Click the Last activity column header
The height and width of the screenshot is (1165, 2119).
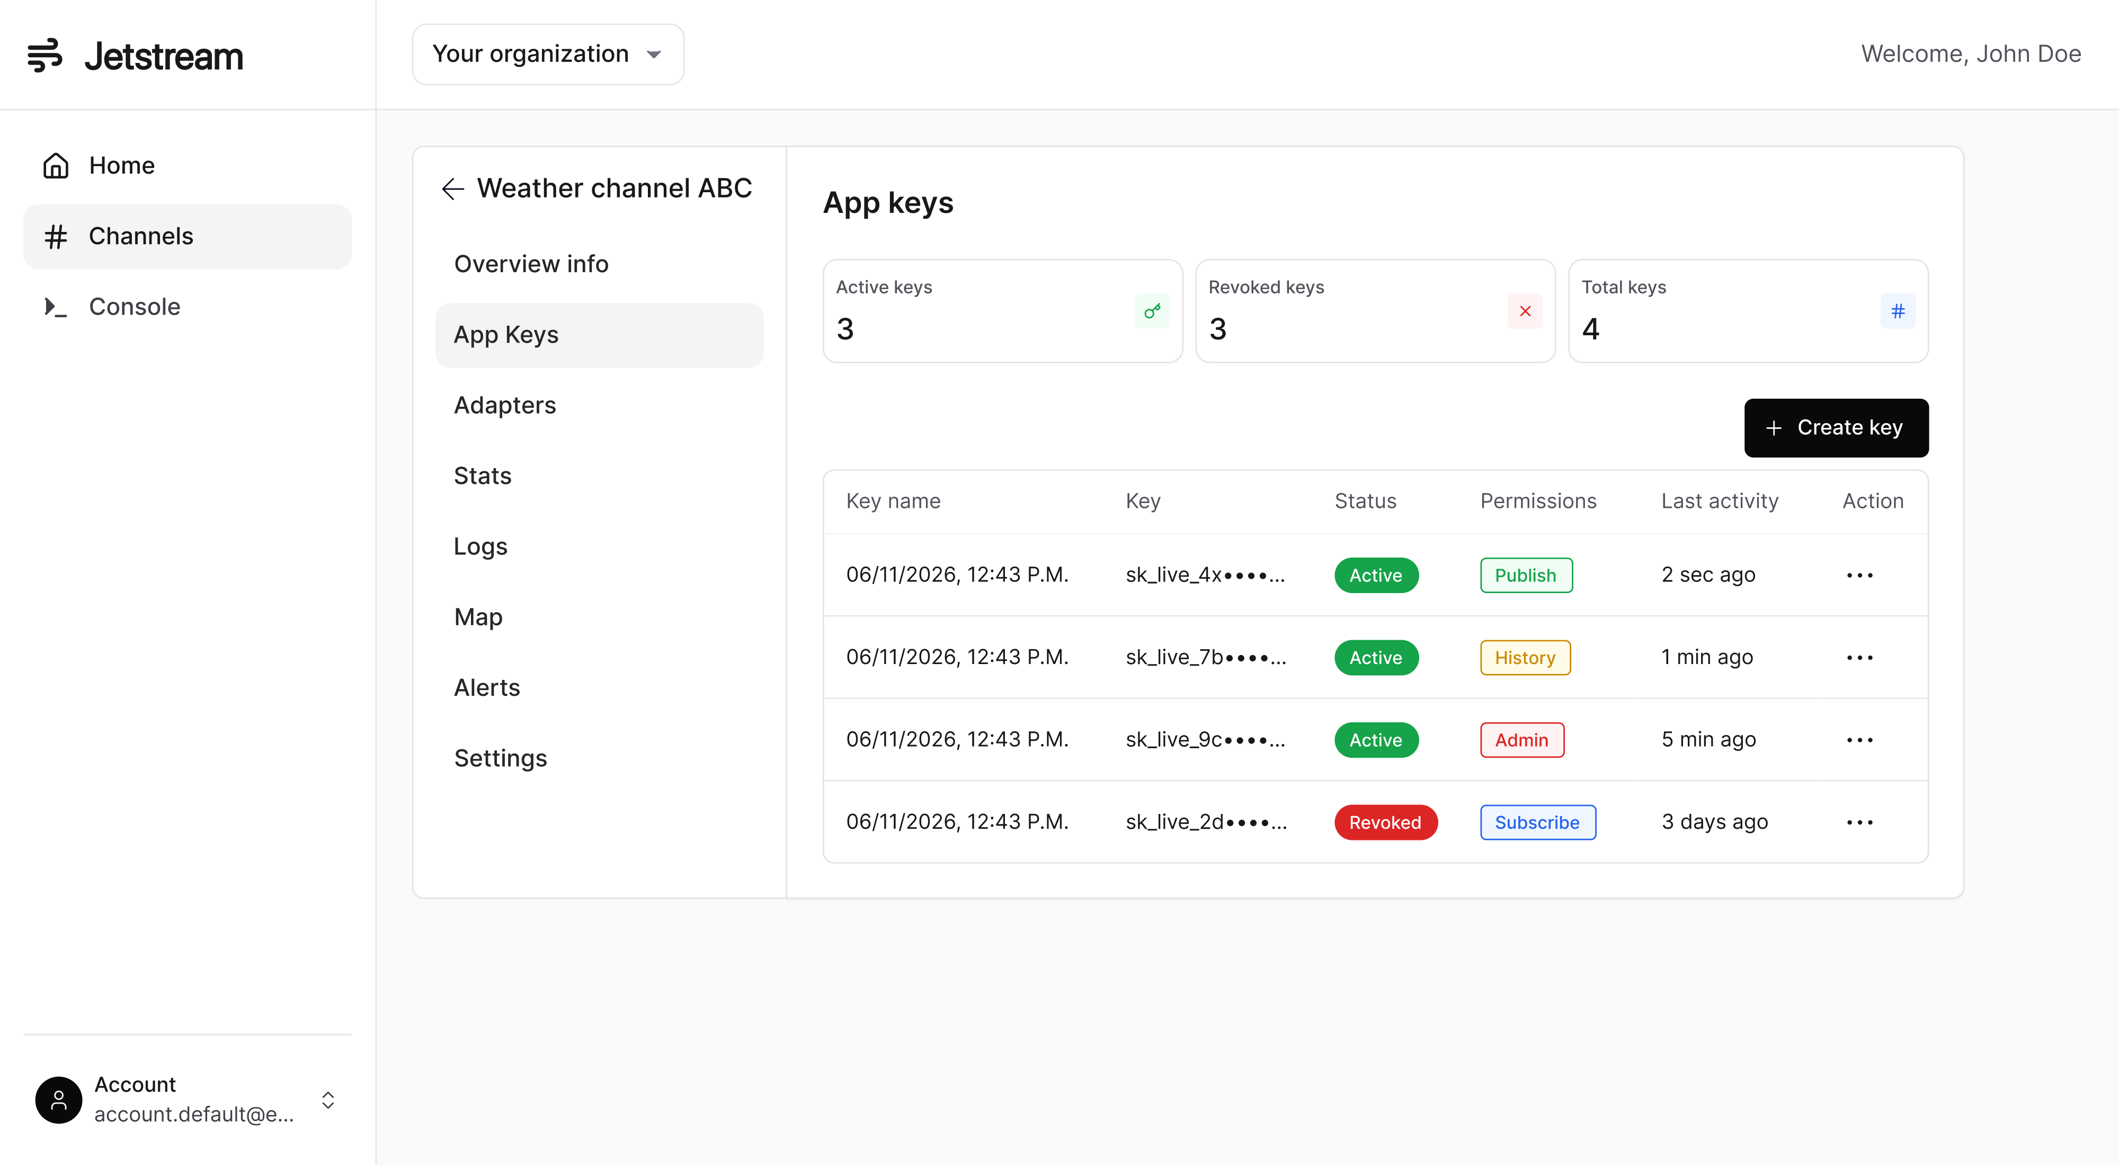[x=1719, y=501]
